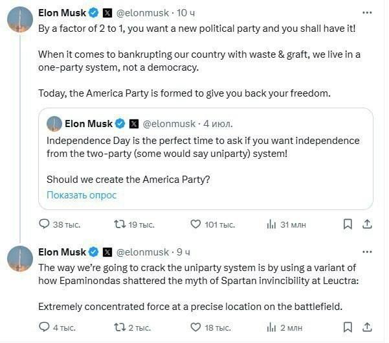View analytics of the 2 млн views tweet
This screenshot has height=343, width=389.
coord(272,327)
